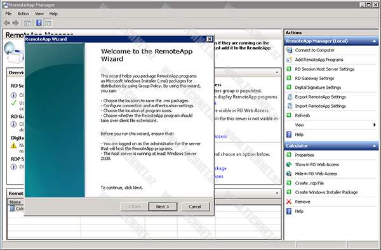Click RD Session Host Server Settings icon
Image resolution: width=381 pixels, height=250 pixels.
pyautogui.click(x=289, y=69)
